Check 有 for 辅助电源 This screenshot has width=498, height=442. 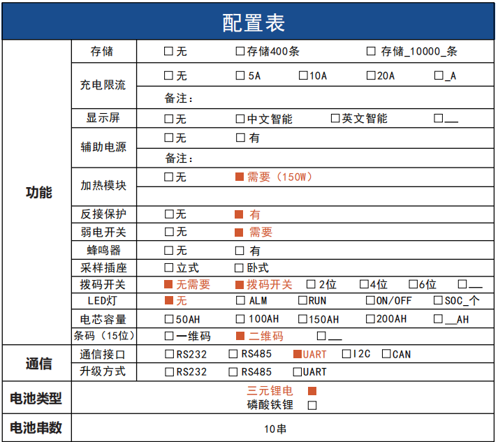(x=240, y=138)
